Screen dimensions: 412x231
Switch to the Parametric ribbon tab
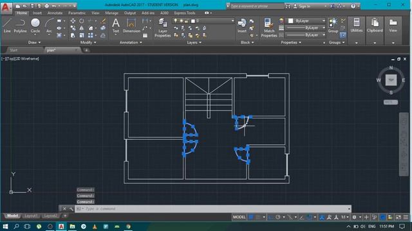77,13
